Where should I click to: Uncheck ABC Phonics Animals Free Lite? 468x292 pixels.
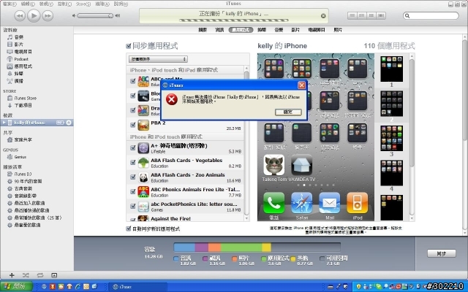pyautogui.click(x=133, y=191)
